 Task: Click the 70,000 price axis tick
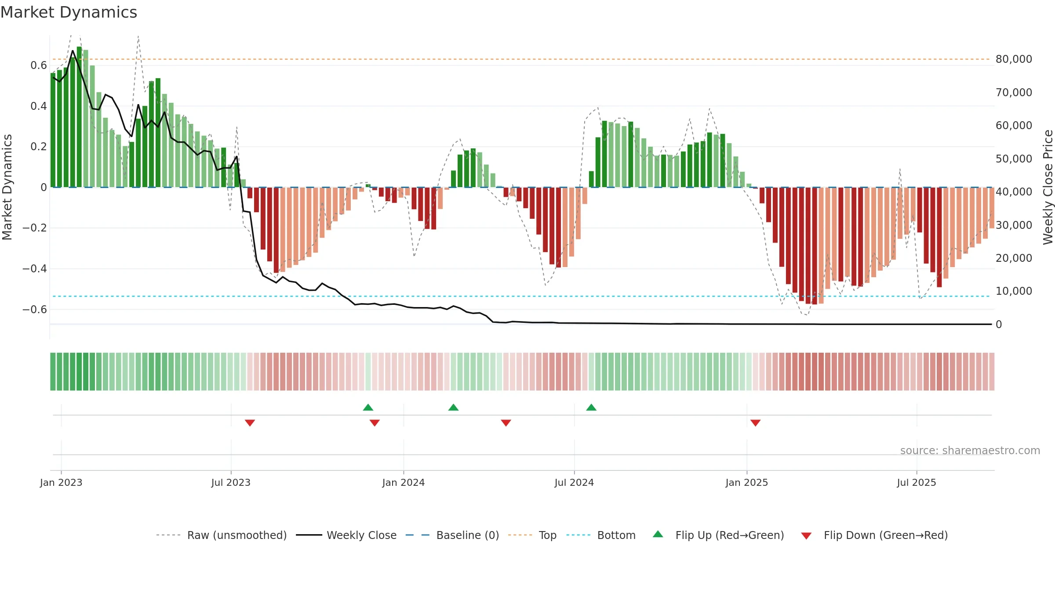click(x=1014, y=92)
